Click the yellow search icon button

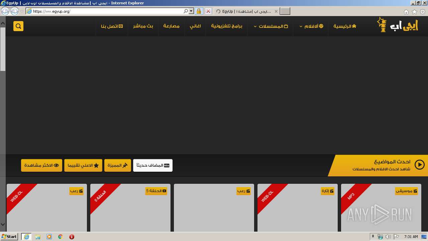point(18,26)
